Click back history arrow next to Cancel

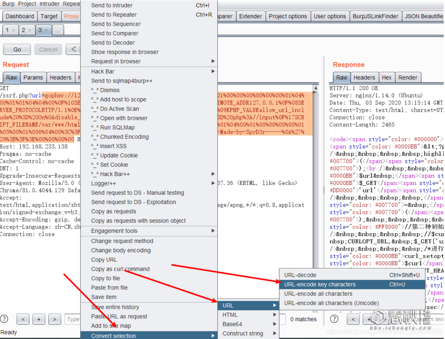73,49
